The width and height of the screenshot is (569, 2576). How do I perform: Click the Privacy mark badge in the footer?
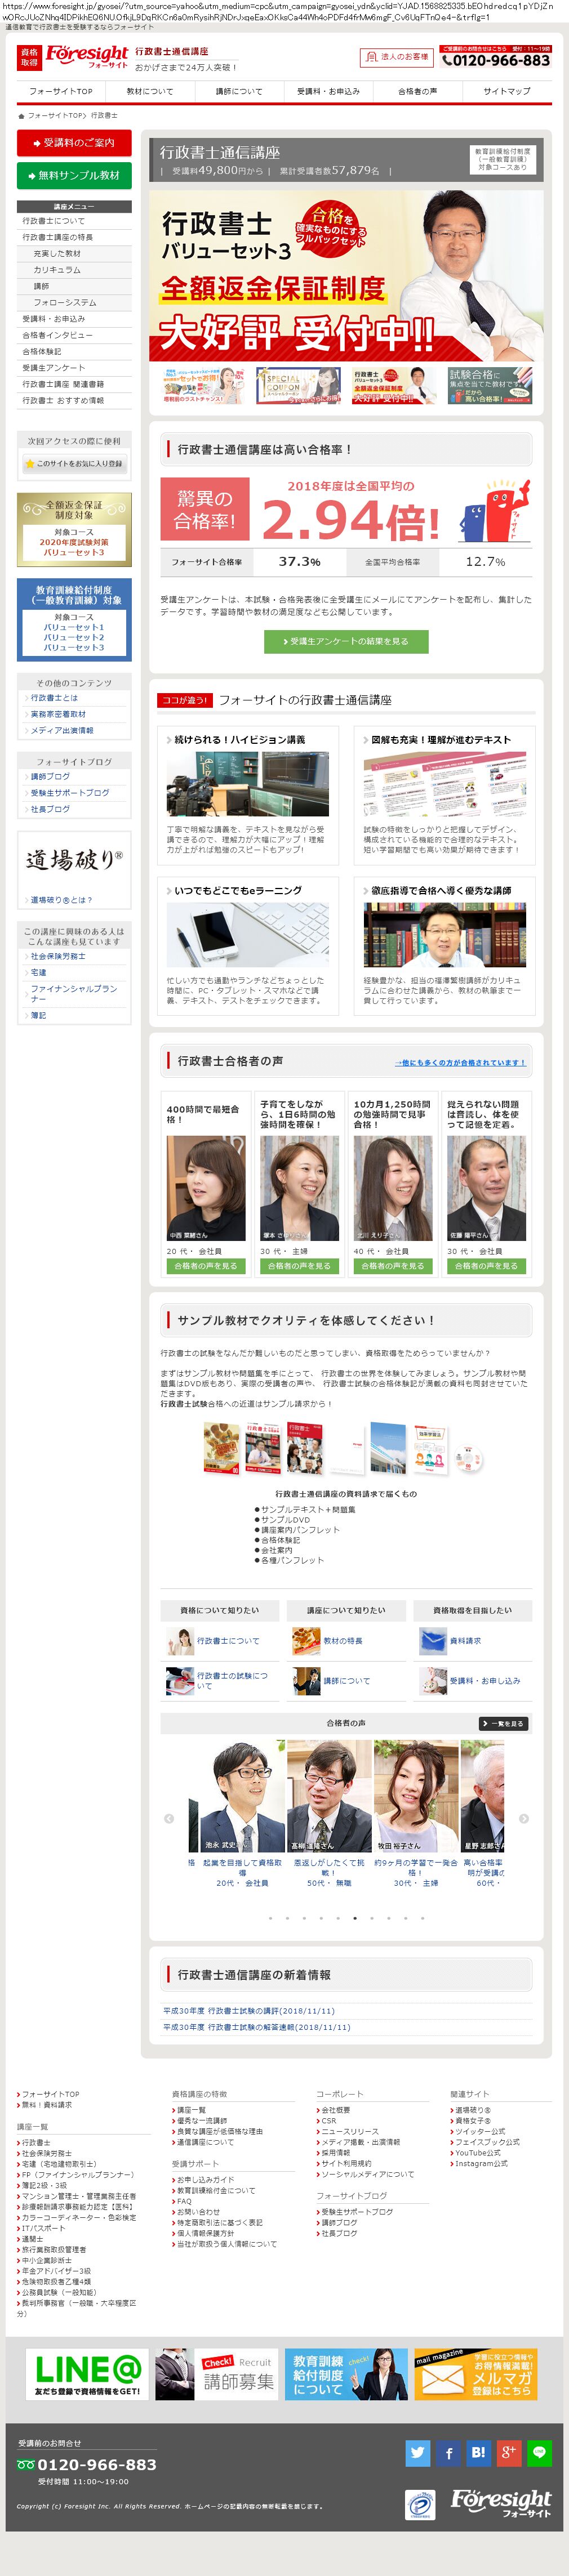click(x=420, y=2504)
